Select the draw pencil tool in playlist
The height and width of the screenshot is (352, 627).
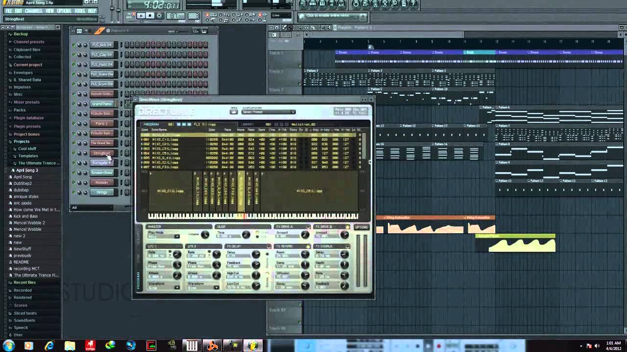pyautogui.click(x=284, y=28)
